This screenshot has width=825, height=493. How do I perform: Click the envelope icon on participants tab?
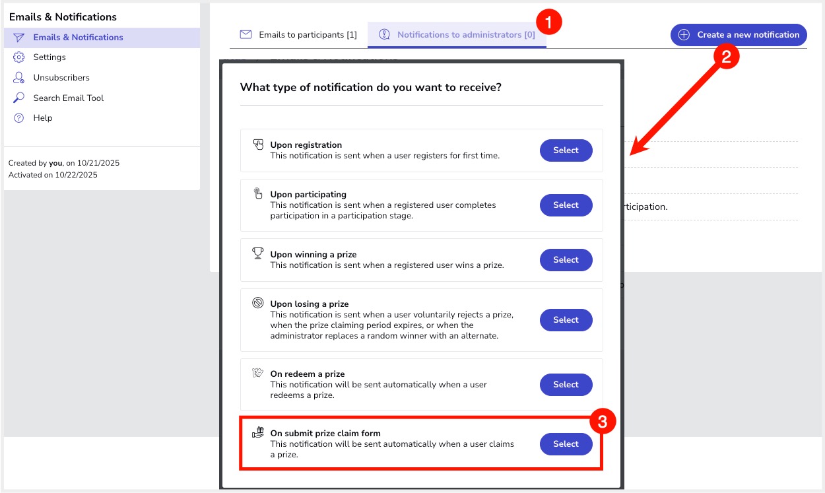pos(246,34)
